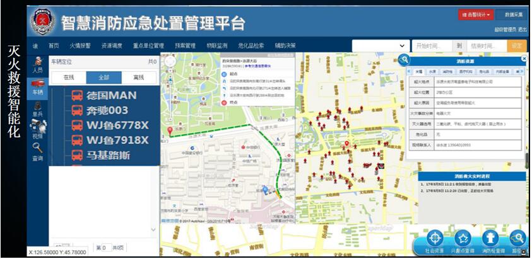Click the 消防栓查询 hydrant icon
532x259 pixels.
coord(490,238)
